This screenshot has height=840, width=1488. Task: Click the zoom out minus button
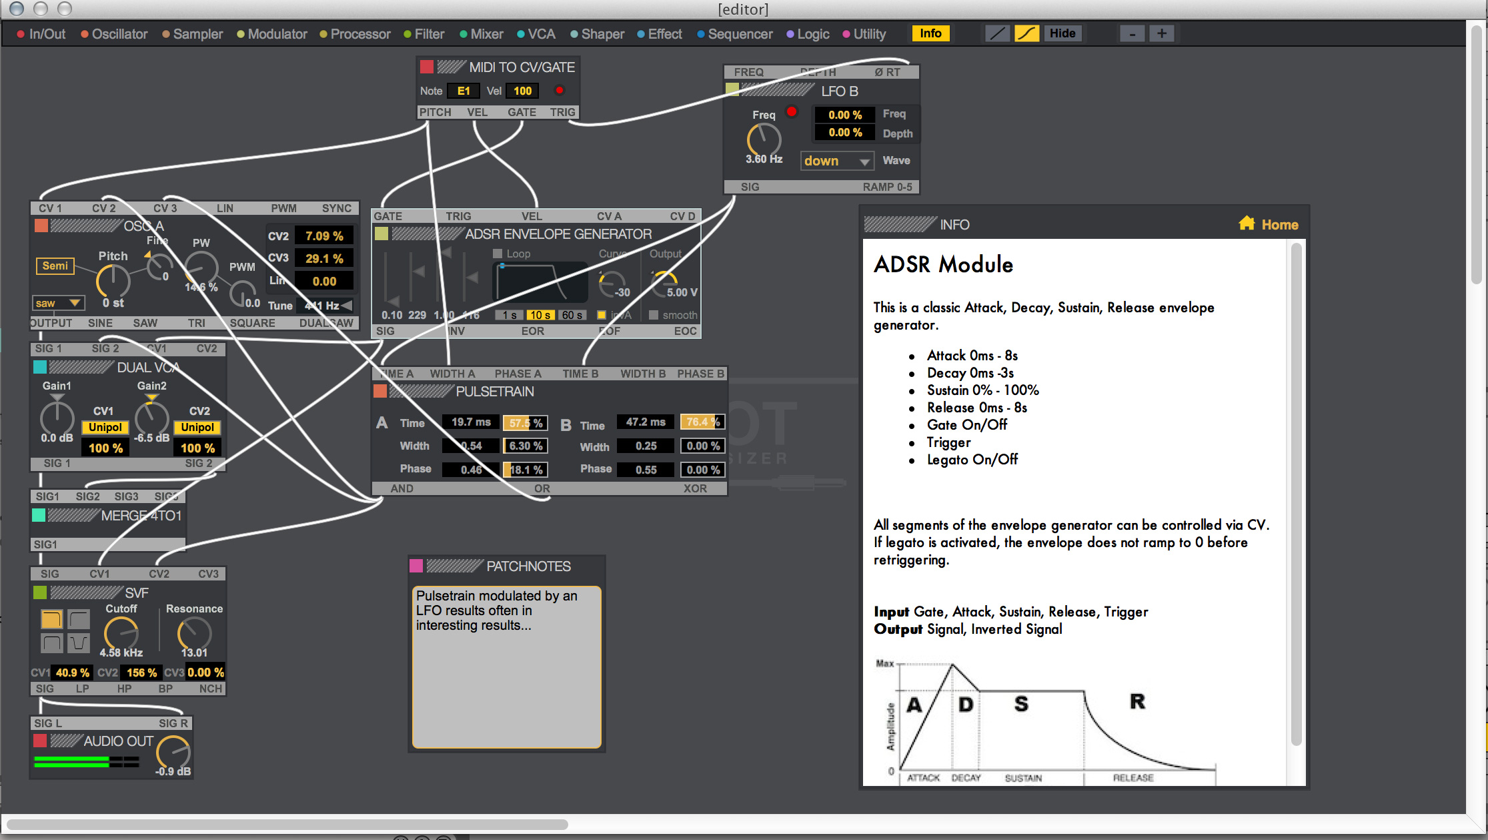point(1132,33)
